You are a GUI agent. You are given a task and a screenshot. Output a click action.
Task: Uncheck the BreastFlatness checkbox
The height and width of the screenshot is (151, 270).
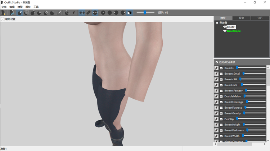(x=221, y=108)
